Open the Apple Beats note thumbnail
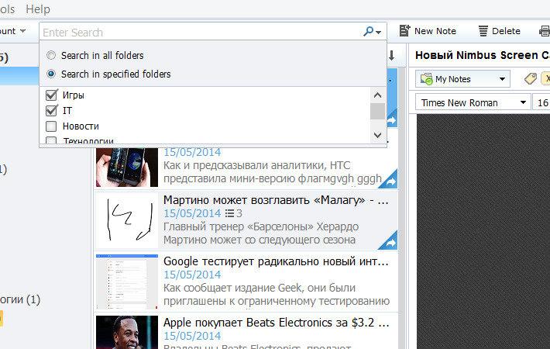Screen dimensions: 550x349 (x=127, y=332)
